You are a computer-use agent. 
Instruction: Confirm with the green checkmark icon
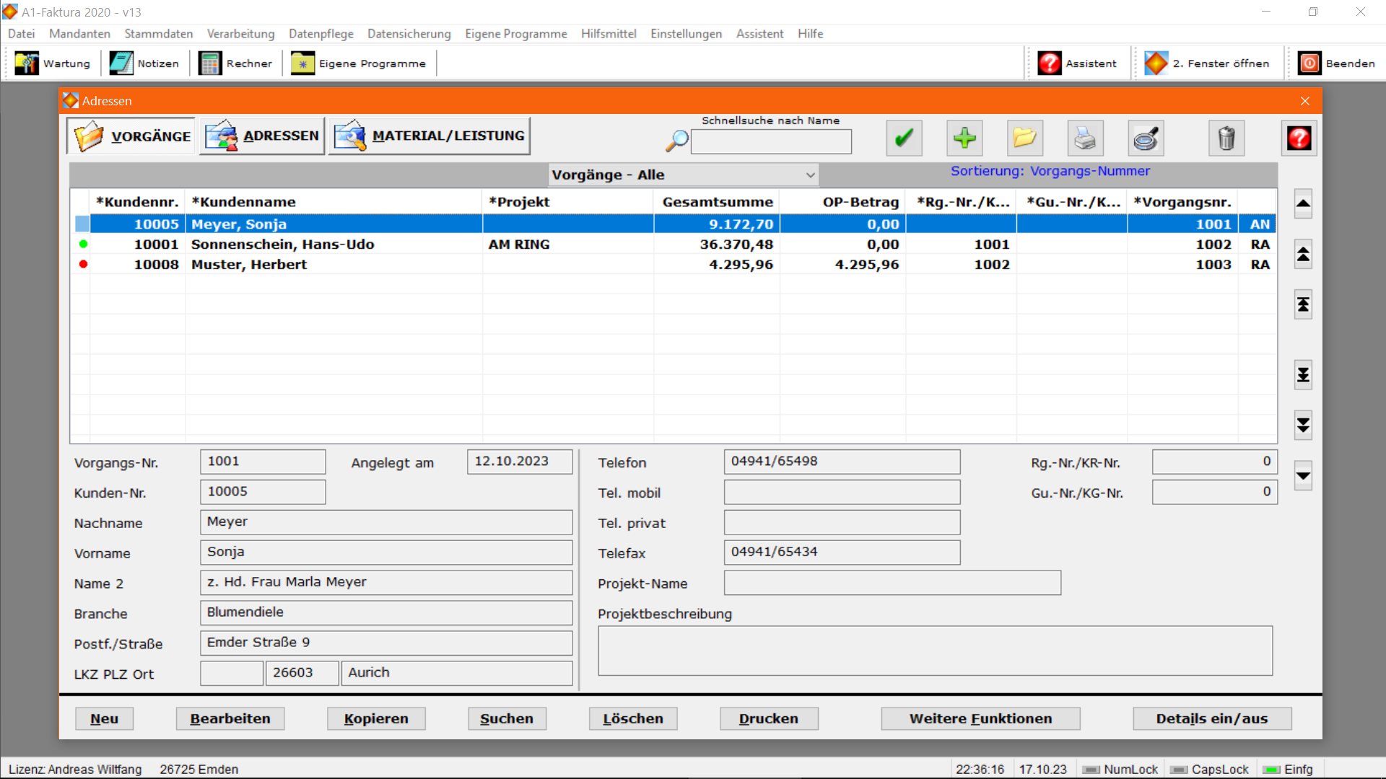(x=905, y=138)
